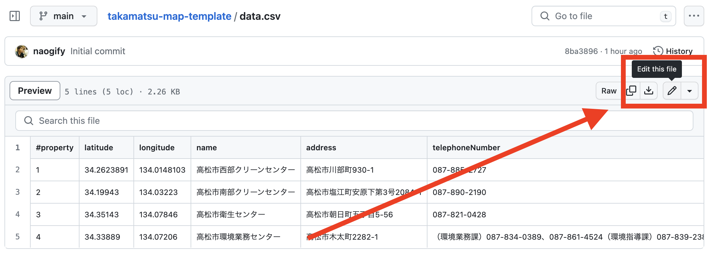Image resolution: width=710 pixels, height=254 pixels.
Task: Edit this file with the pencil icon
Action: (672, 91)
